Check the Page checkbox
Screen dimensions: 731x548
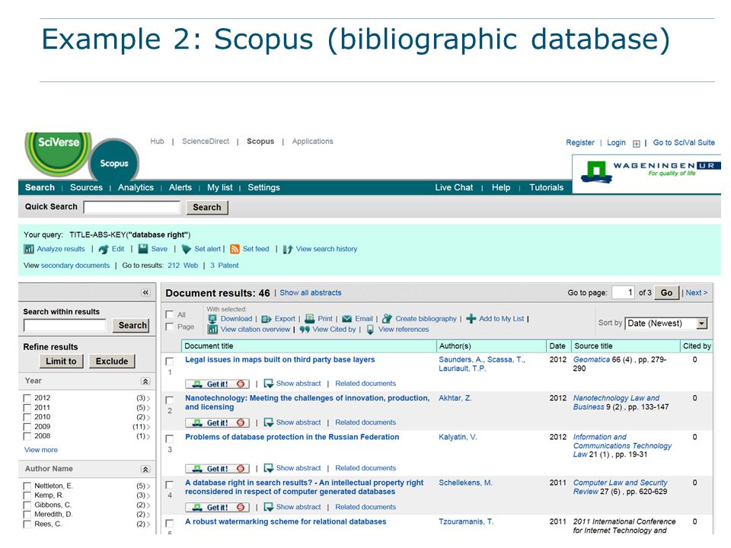(x=170, y=327)
